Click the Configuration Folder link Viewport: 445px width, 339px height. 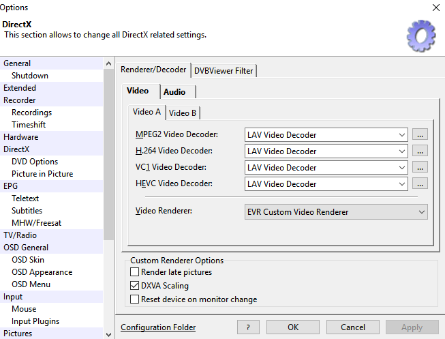tap(158, 327)
